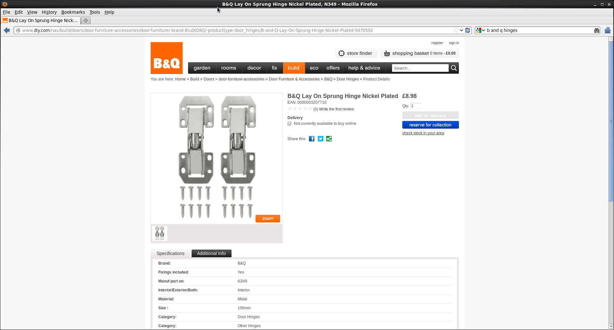This screenshot has height=330, width=614.
Task: Open the Bookmarks menu
Action: 73,12
